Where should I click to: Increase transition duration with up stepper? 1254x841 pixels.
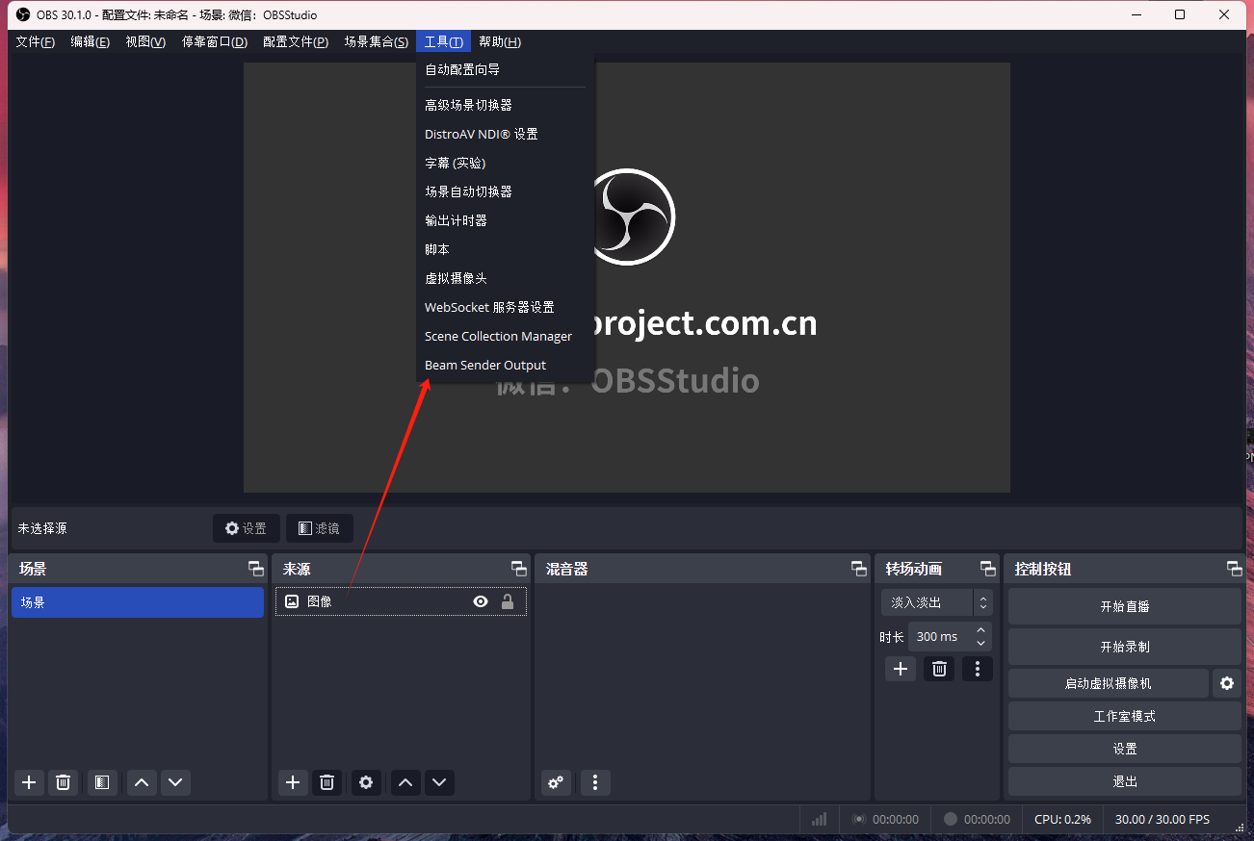click(981, 630)
